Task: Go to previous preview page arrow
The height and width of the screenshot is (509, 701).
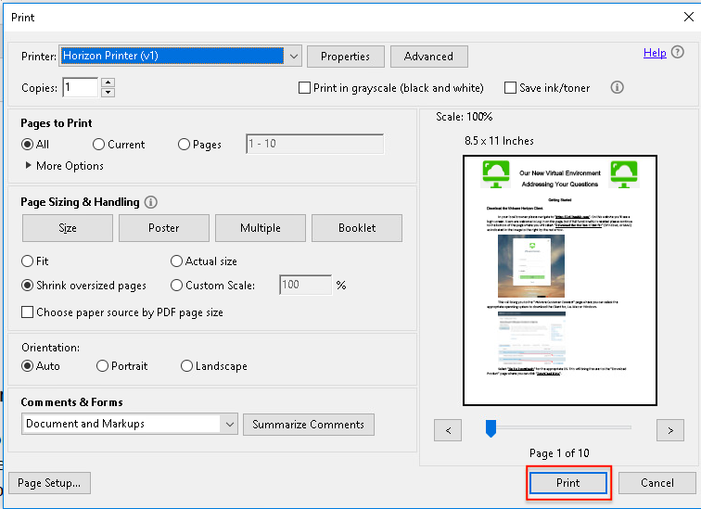Action: pos(448,429)
